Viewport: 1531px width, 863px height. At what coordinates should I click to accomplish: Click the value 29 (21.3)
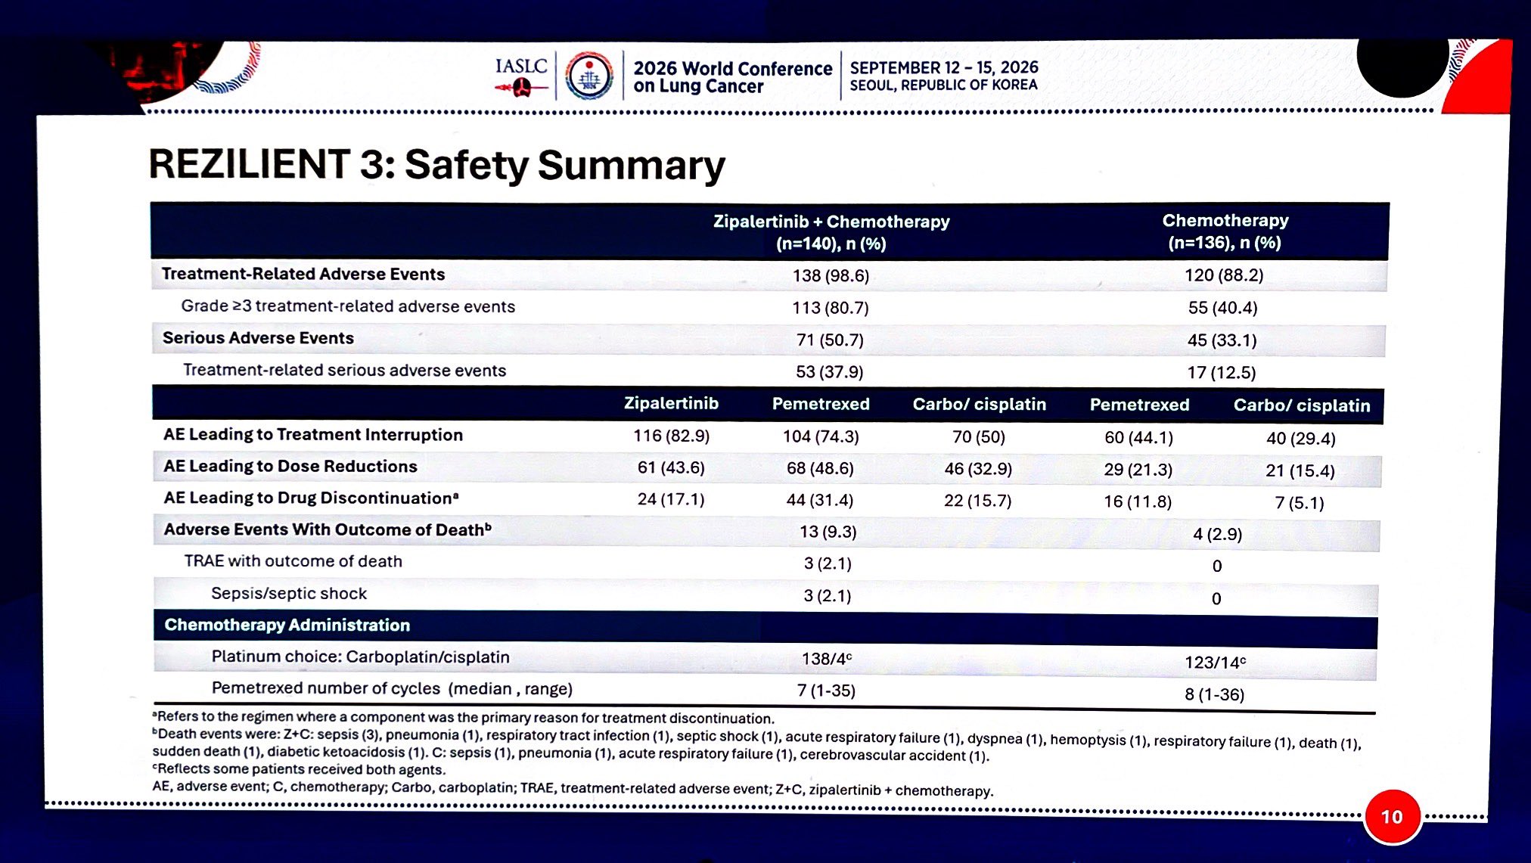coord(1138,470)
